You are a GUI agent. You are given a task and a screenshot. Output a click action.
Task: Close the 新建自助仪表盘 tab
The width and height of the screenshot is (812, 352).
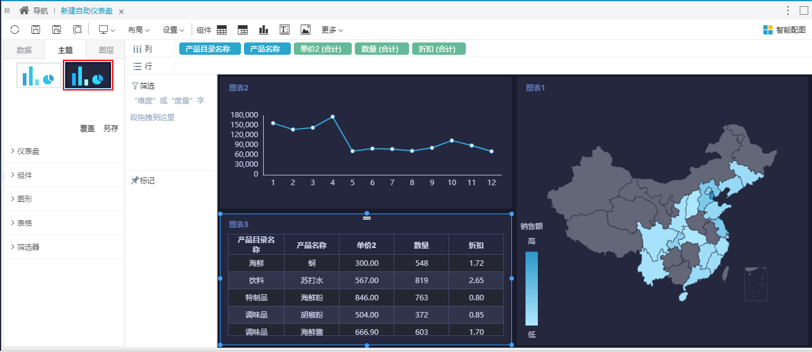[121, 12]
